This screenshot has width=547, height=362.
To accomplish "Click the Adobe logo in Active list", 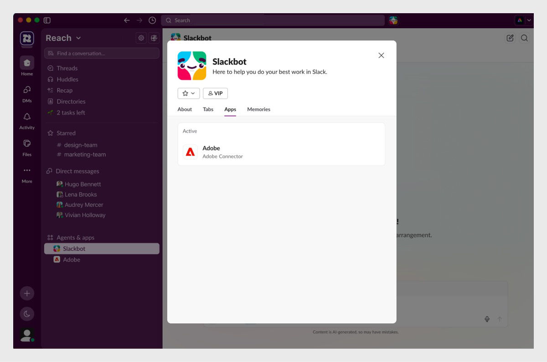I will [190, 152].
